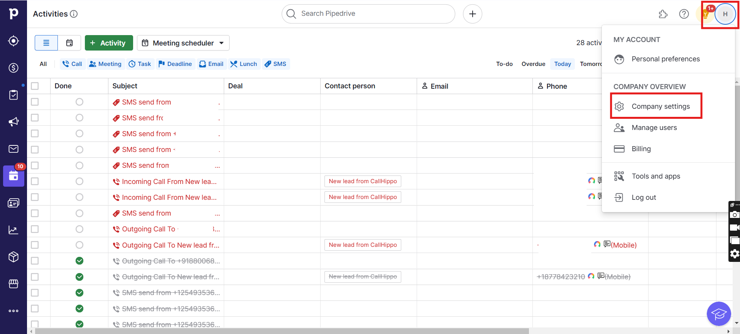Open the Deals dollar sidebar icon

tap(14, 68)
